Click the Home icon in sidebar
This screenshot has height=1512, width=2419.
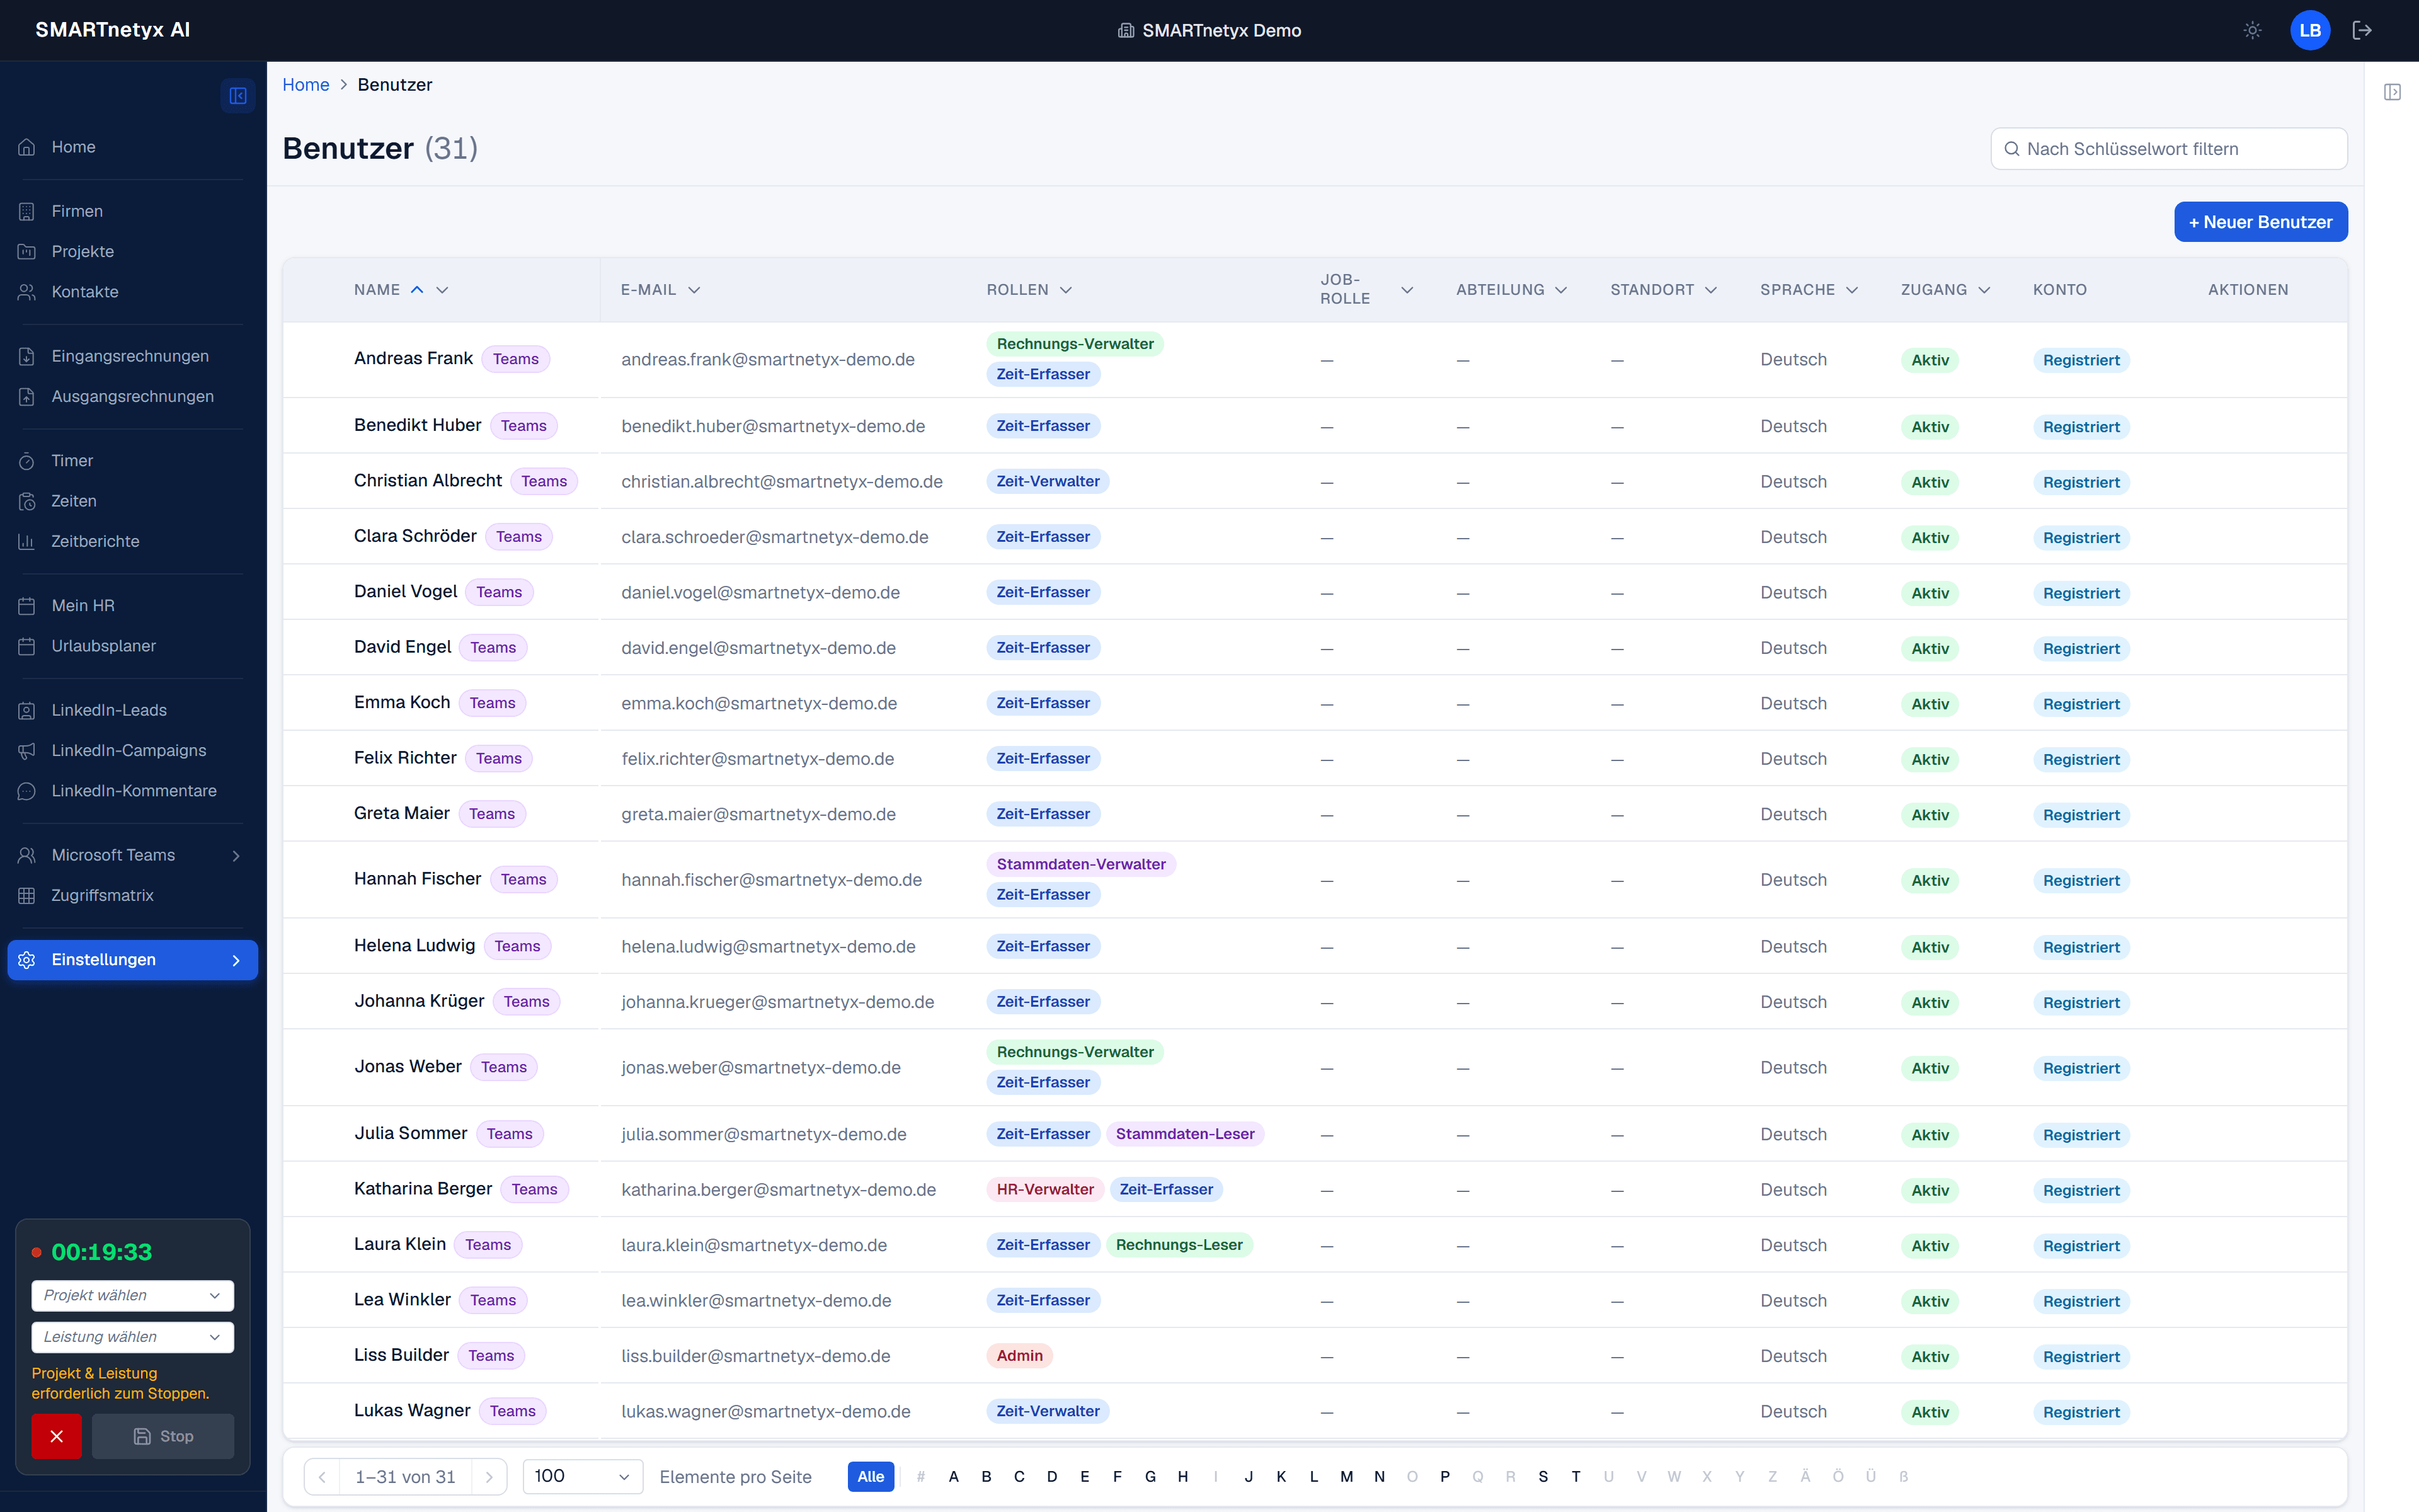[27, 147]
